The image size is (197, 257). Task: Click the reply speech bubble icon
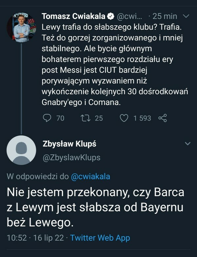pos(48,118)
